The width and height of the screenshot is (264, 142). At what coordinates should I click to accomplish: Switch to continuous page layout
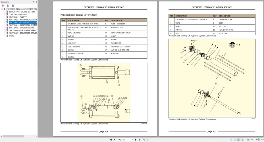pyautogui.click(x=235, y=140)
